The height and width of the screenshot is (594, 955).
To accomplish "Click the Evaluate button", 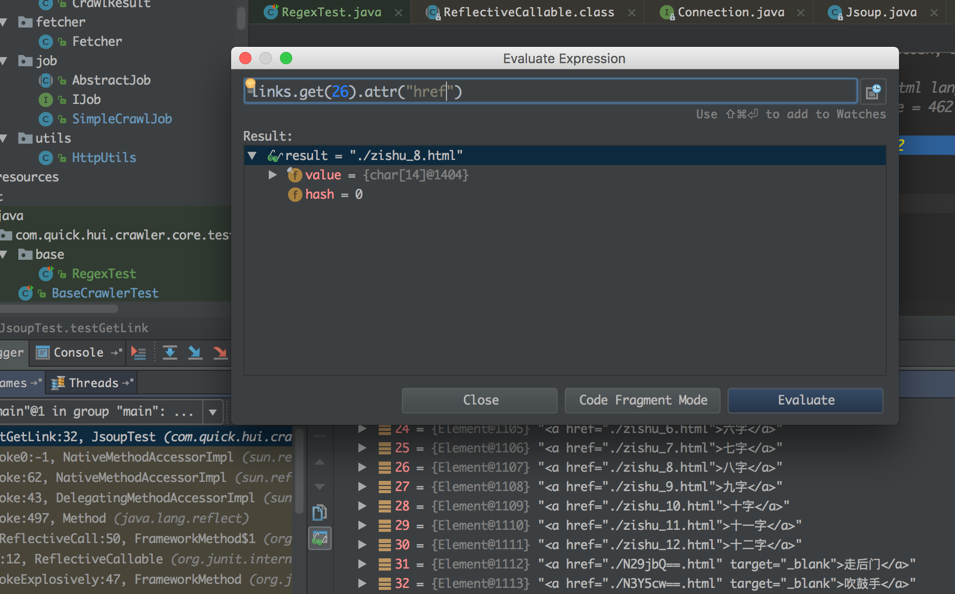I will pyautogui.click(x=806, y=400).
